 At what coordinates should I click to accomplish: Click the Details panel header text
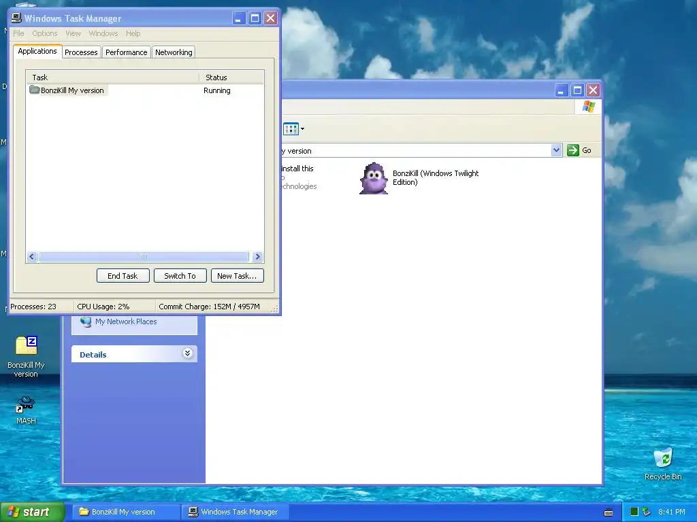coord(93,355)
